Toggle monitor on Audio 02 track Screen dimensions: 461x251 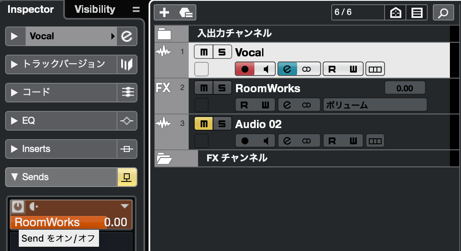click(266, 141)
